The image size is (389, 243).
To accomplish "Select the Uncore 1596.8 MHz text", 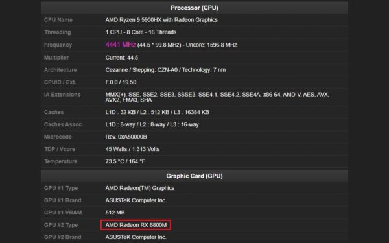I will coord(211,45).
